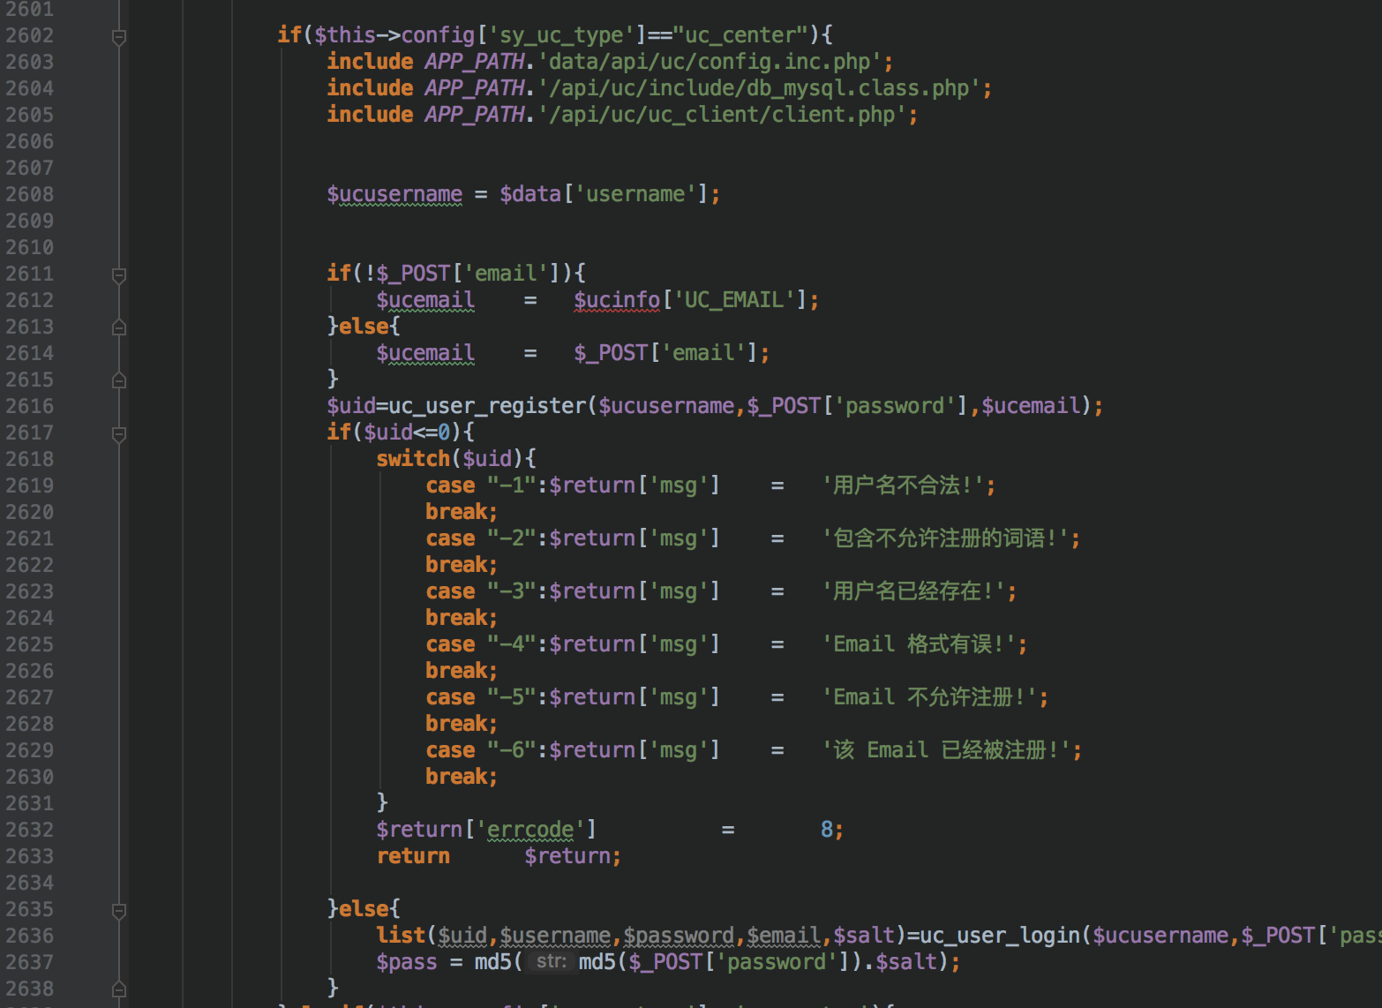Click the else keyword on line 2613
Image resolution: width=1382 pixels, height=1008 pixels.
[364, 327]
